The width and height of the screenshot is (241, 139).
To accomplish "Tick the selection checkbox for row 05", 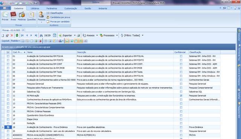I will point(8,72).
